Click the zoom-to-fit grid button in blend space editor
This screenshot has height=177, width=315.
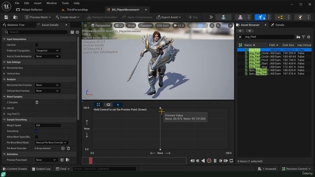click(x=98, y=105)
